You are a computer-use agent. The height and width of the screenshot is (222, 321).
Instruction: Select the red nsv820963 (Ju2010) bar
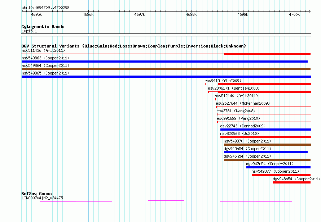pyautogui.click(x=265, y=137)
